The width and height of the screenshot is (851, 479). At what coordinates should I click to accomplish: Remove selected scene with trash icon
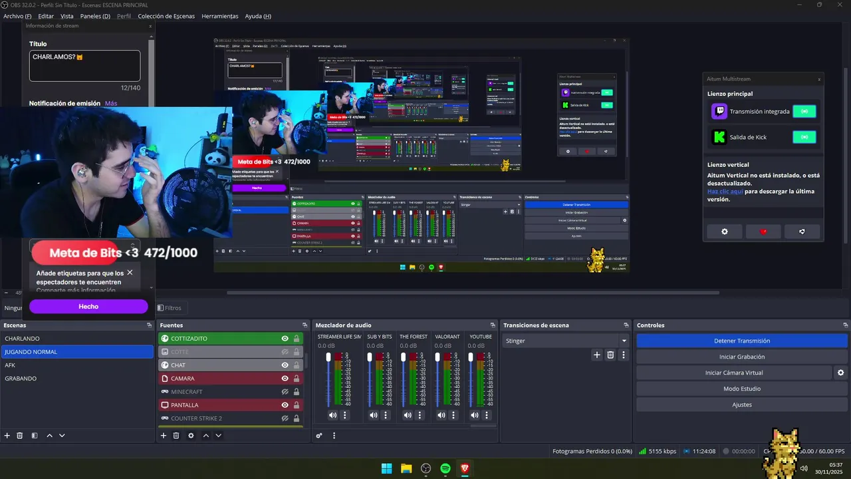point(20,436)
